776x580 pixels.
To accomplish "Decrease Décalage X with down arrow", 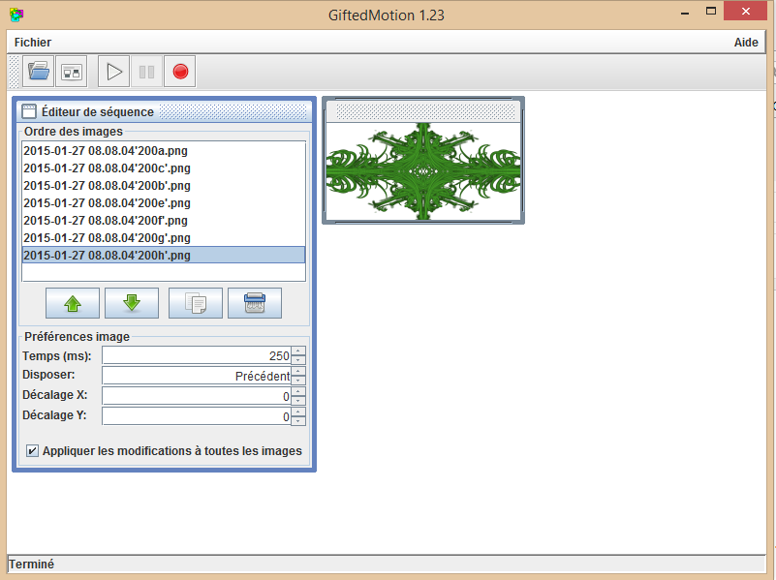I will (x=299, y=401).
